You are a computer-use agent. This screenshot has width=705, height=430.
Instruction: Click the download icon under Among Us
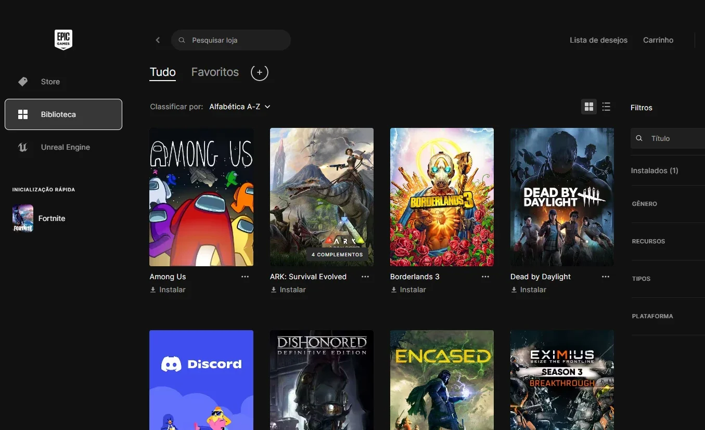coord(153,290)
